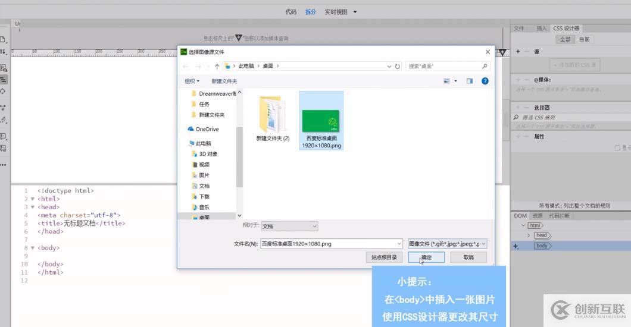Click the 站点根目录 button
The height and width of the screenshot is (327, 631).
(384, 257)
